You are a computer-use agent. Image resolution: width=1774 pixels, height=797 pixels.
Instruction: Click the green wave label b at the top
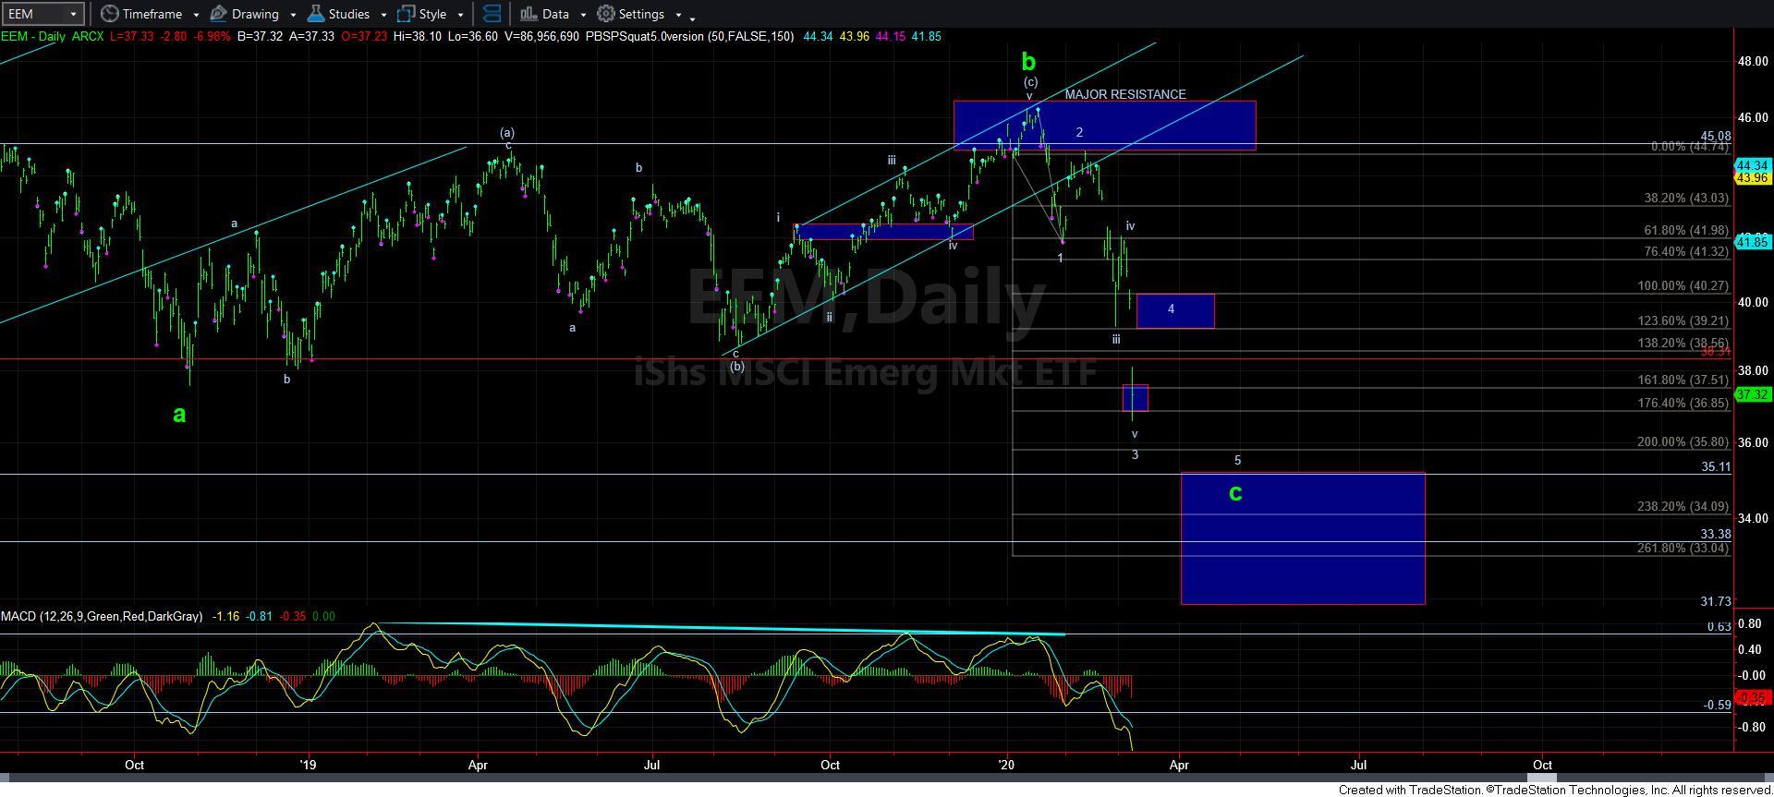click(x=1028, y=62)
